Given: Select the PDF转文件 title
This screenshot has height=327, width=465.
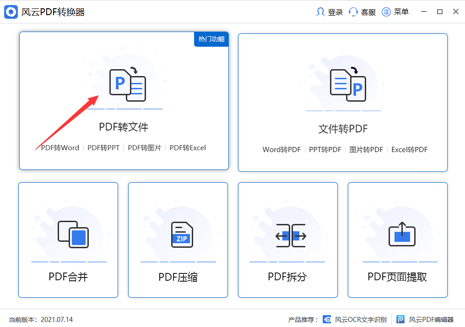Looking at the screenshot, I should pyautogui.click(x=124, y=127).
